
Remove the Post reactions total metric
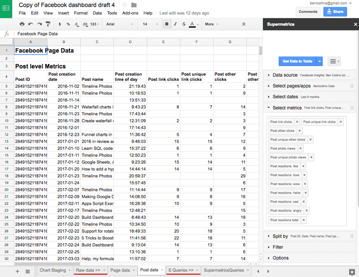304,220
